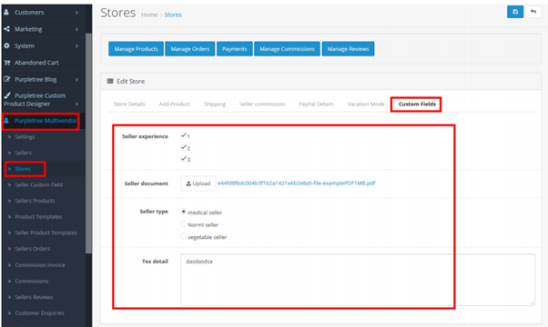This screenshot has width=548, height=327.
Task: Open the PayPal Details tab
Action: click(316, 104)
